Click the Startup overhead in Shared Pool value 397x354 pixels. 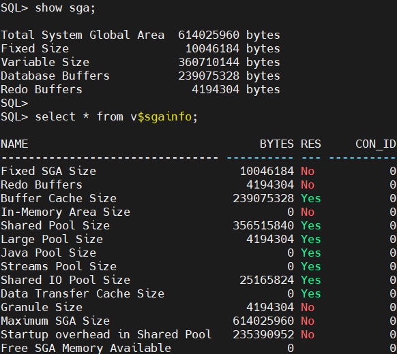pyautogui.click(x=263, y=334)
